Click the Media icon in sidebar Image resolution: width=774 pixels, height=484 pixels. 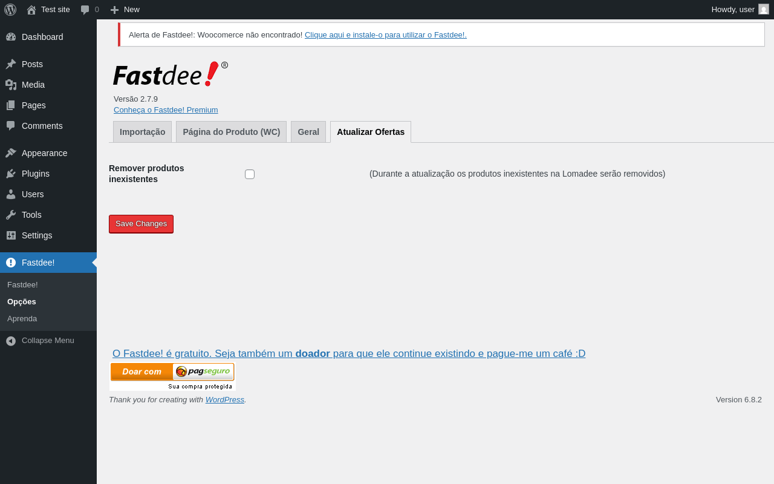tap(11, 85)
